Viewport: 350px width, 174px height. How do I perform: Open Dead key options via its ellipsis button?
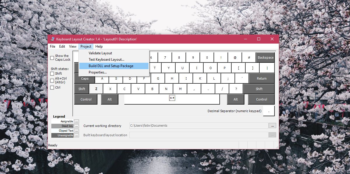pos(76,126)
